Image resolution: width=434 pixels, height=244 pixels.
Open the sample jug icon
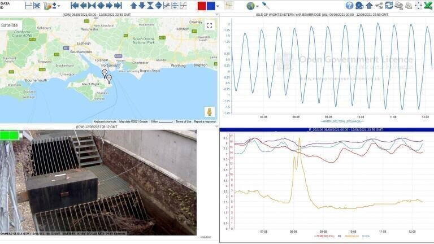point(47,6)
